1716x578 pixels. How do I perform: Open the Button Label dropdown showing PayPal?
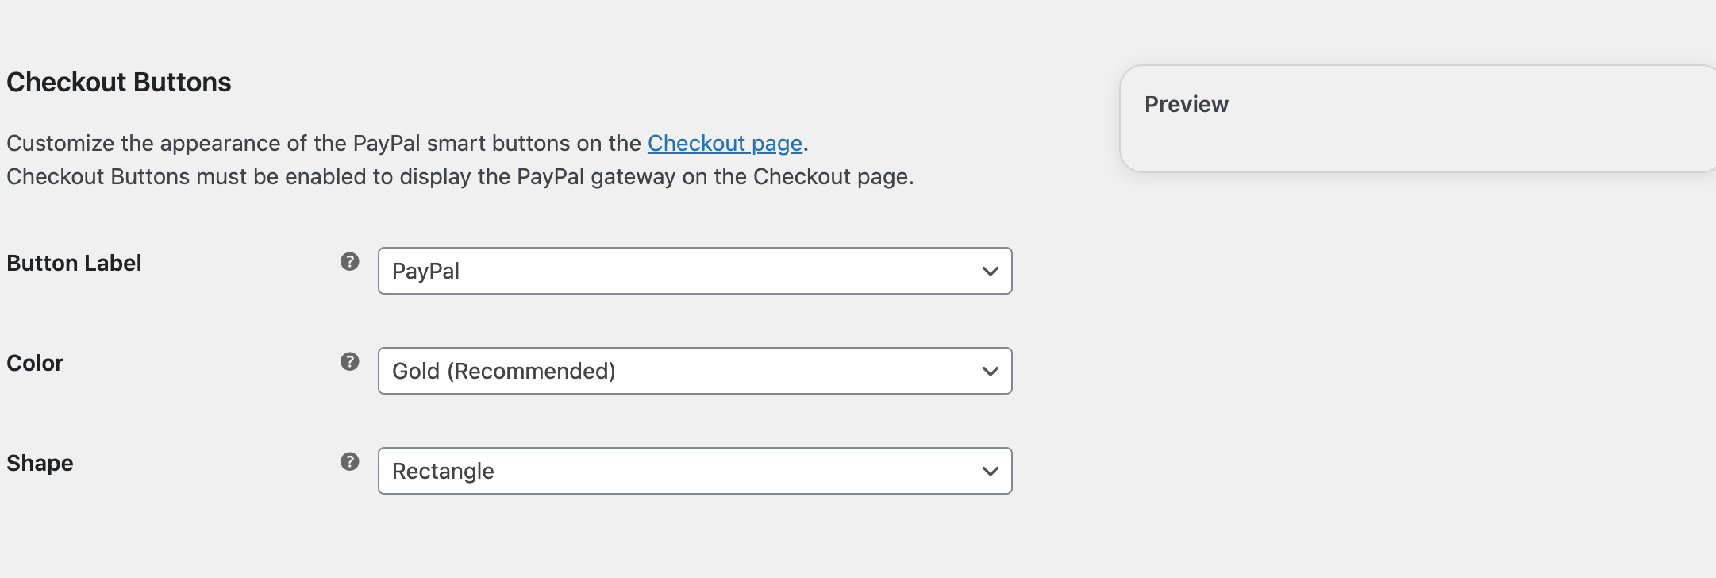tap(694, 271)
